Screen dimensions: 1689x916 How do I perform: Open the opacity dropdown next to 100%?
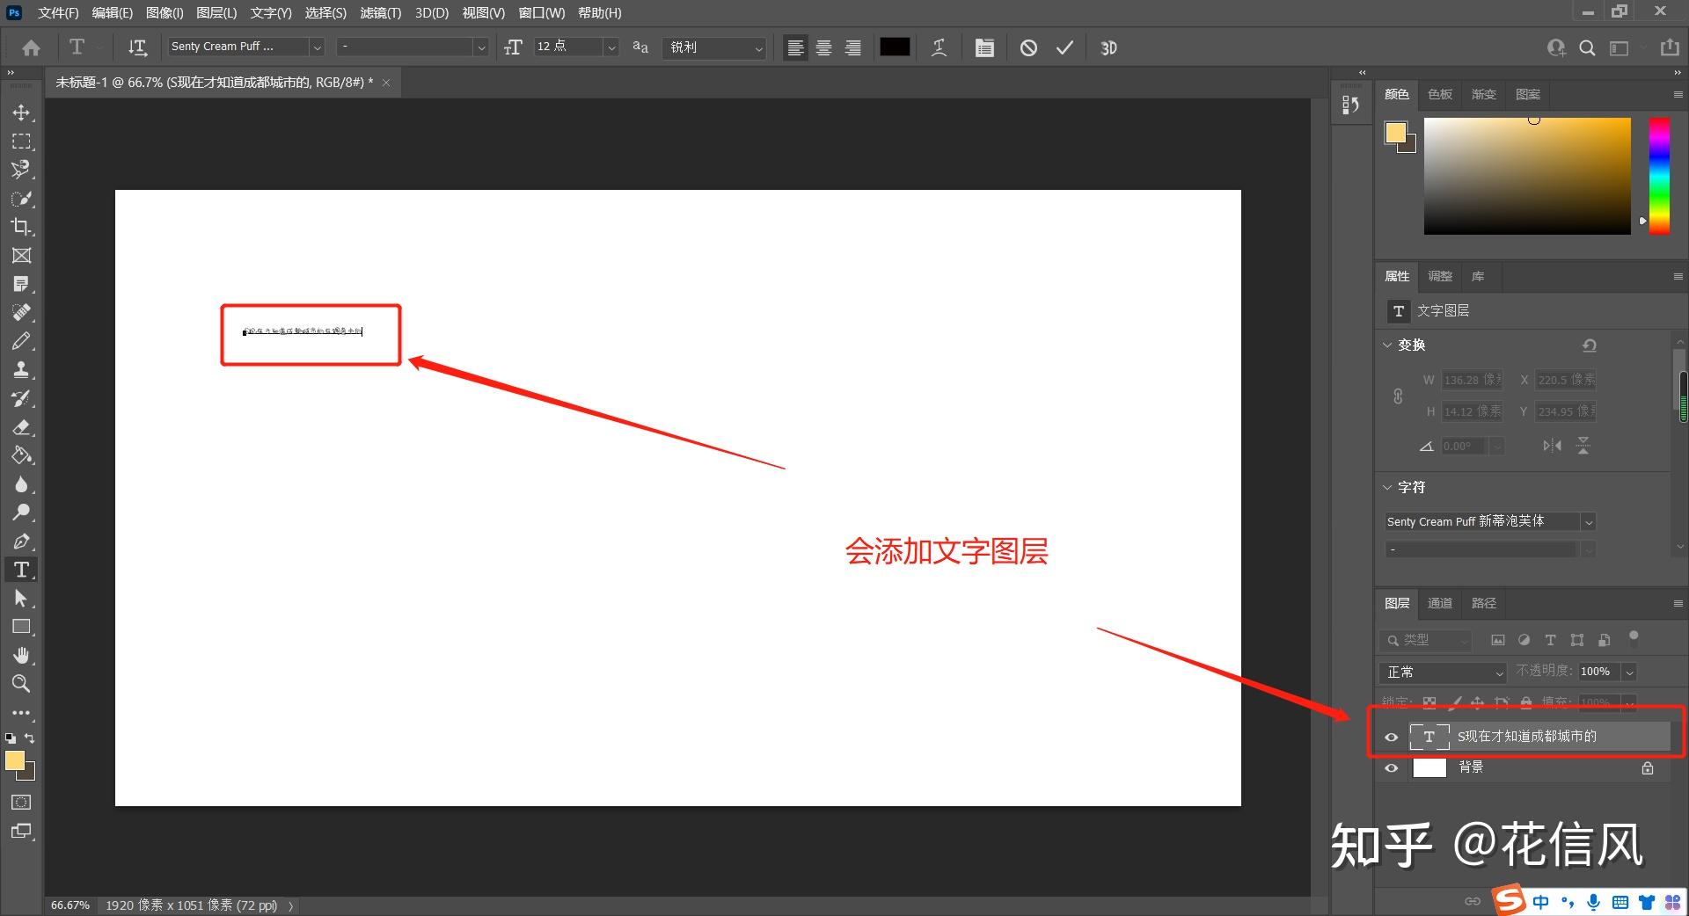point(1629,672)
